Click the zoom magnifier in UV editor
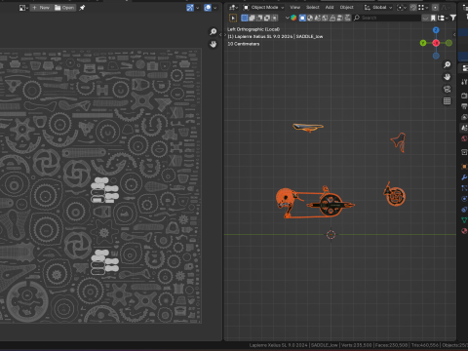The image size is (468, 351). 214,31
